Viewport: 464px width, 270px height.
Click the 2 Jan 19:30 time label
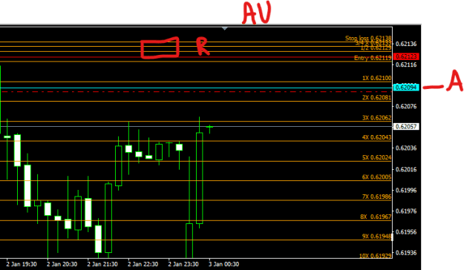22,264
